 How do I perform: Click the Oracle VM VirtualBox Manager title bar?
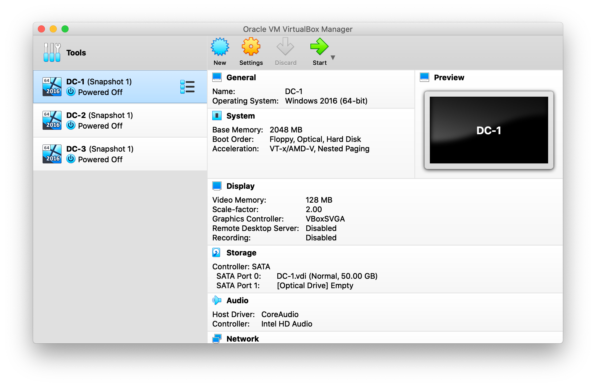pos(297,29)
